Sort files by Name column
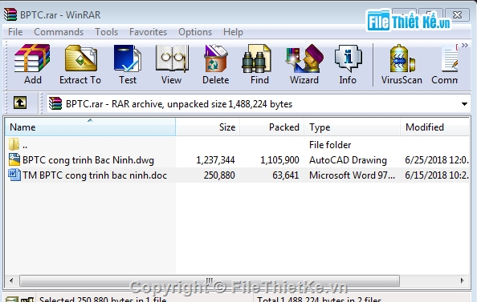This screenshot has width=477, height=302. (x=90, y=127)
